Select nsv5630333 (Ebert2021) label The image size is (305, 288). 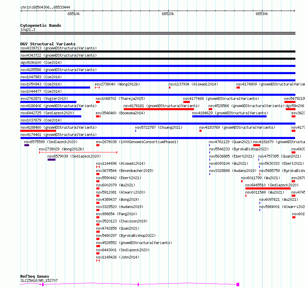click(x=281, y=163)
